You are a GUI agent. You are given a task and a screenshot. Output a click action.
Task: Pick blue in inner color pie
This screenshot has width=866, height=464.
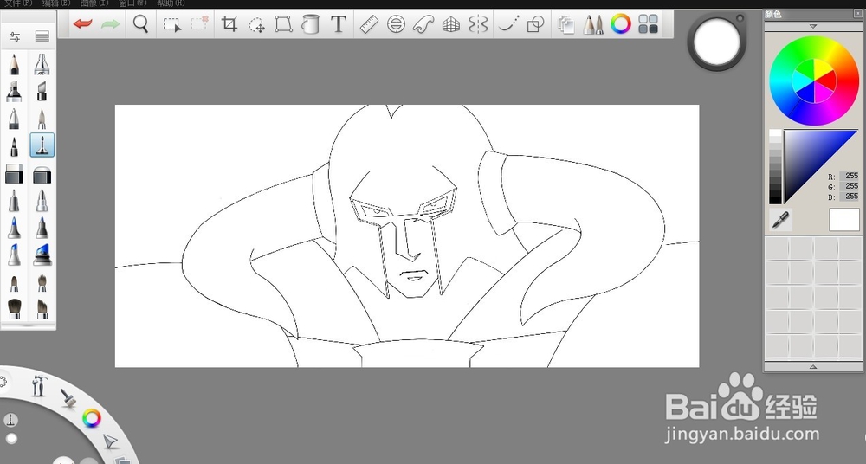[x=806, y=94]
